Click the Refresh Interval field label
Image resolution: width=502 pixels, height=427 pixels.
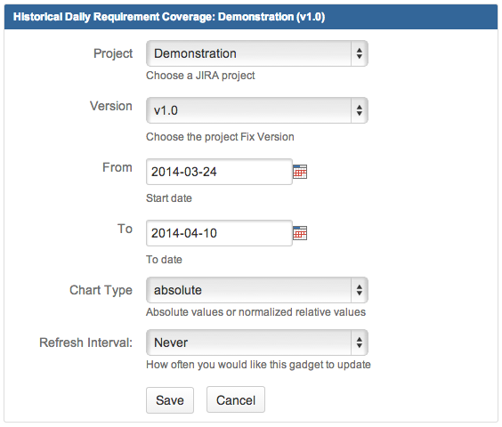point(85,342)
